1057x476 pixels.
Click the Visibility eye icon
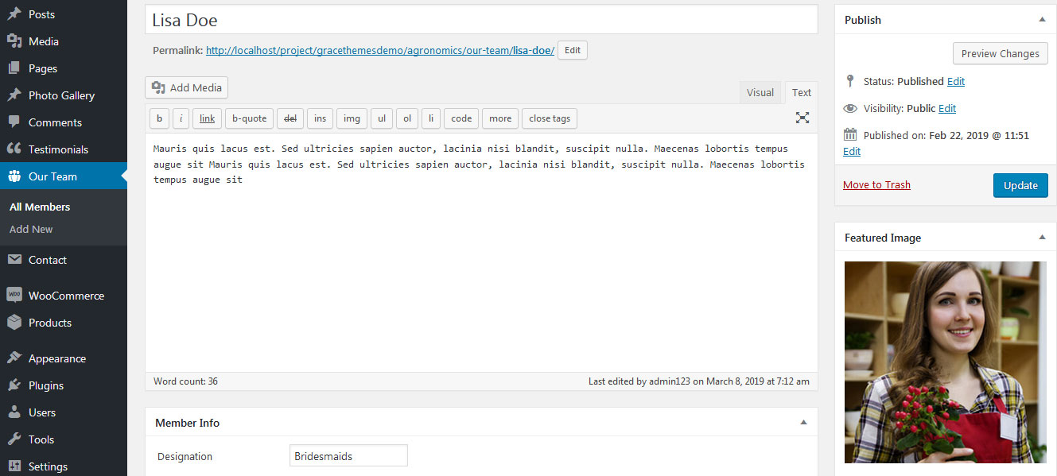coord(850,108)
